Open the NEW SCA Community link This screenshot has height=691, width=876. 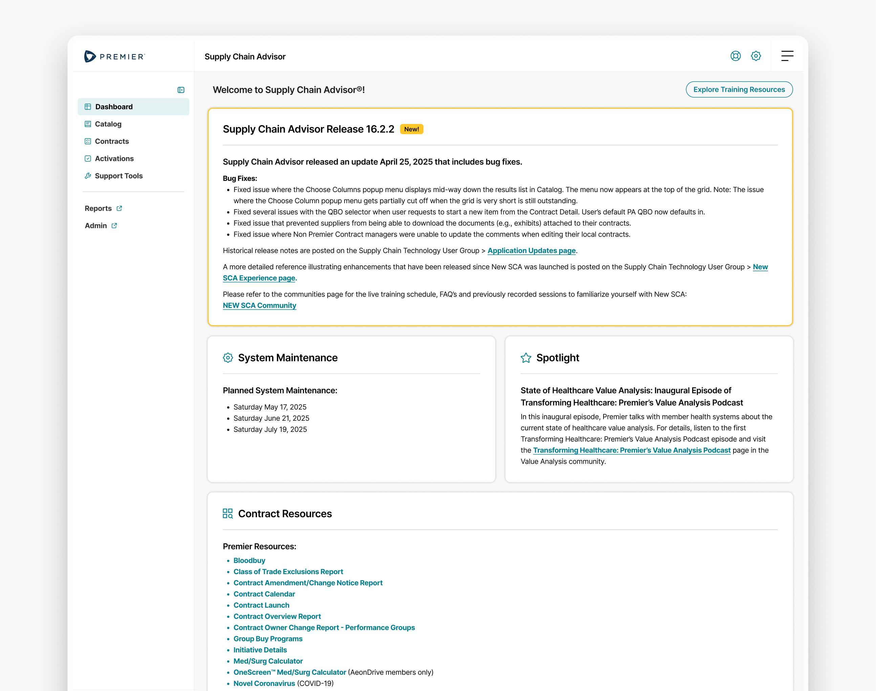[259, 306]
